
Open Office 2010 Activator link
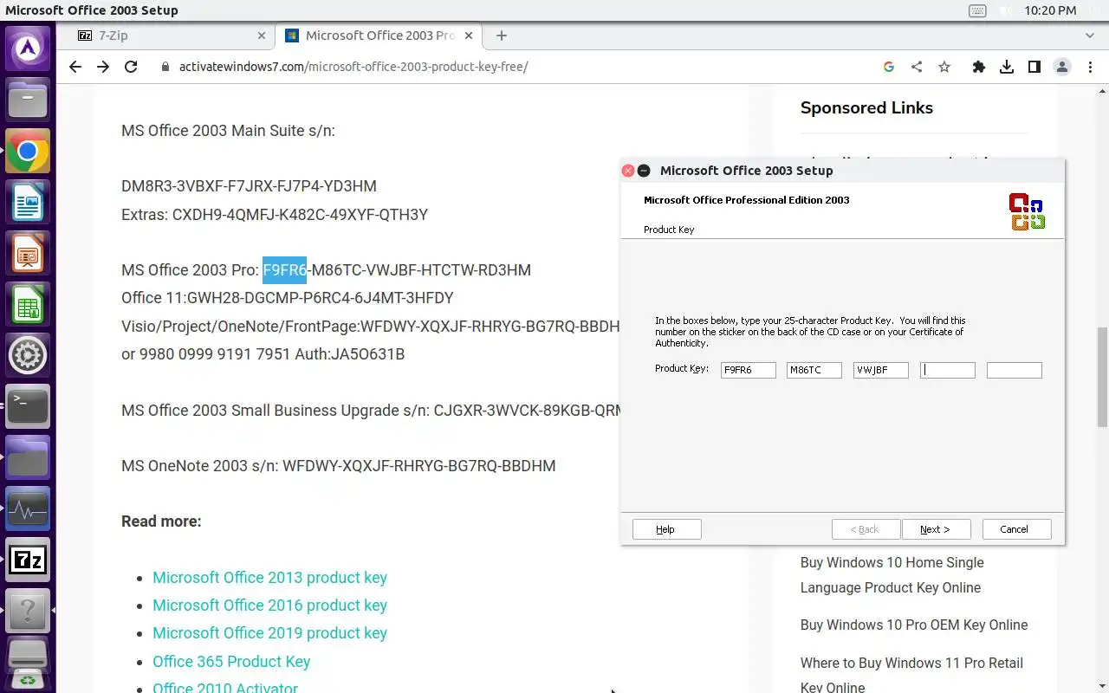225,688
